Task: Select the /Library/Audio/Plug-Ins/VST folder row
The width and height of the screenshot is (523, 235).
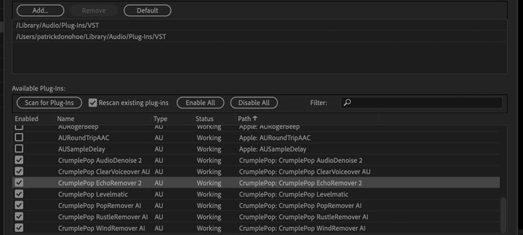Action: [x=260, y=25]
